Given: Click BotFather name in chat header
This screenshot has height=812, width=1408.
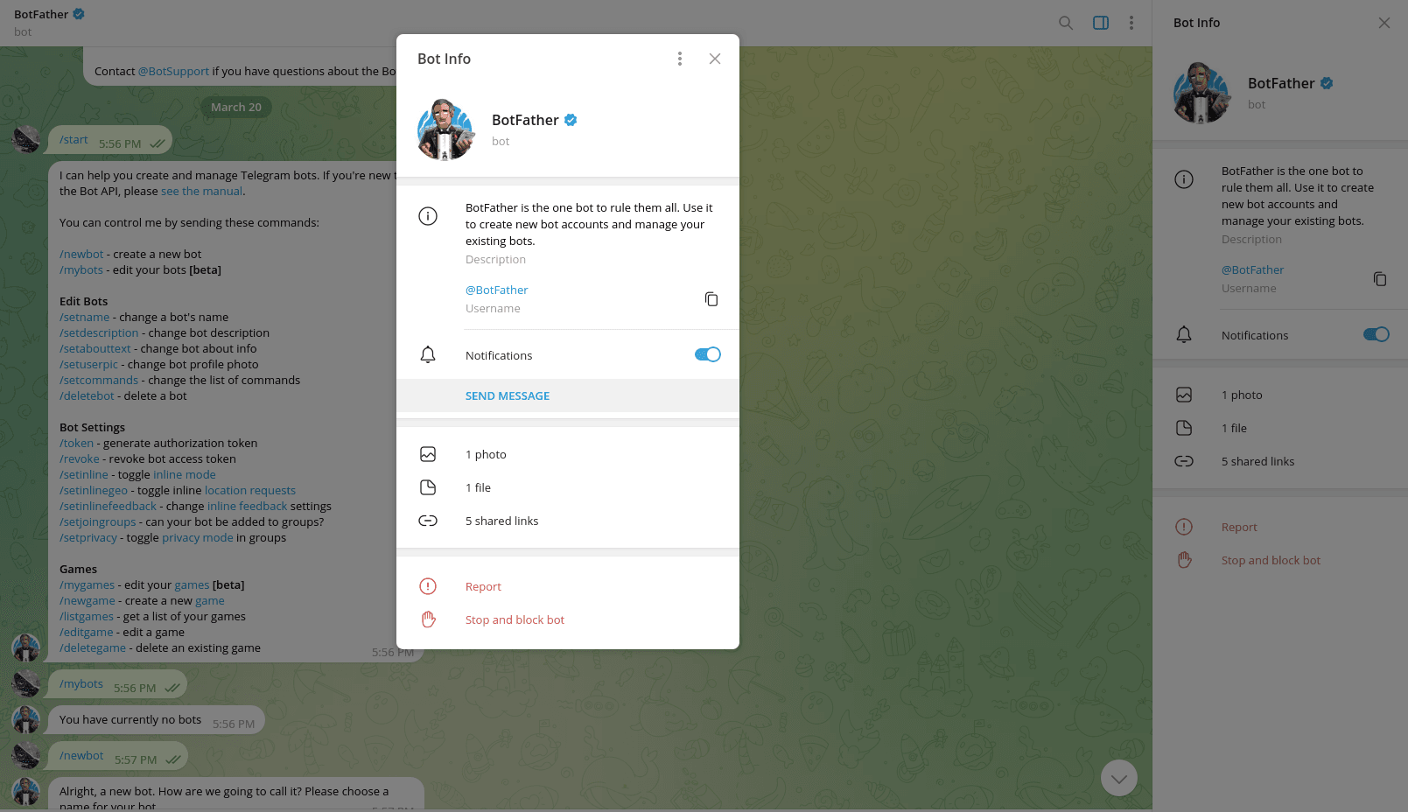Looking at the screenshot, I should click(x=41, y=14).
